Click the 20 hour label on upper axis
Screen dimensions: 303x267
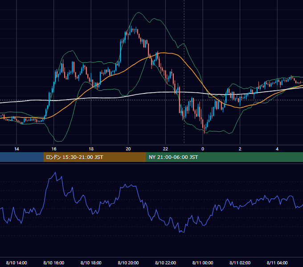pos(128,149)
